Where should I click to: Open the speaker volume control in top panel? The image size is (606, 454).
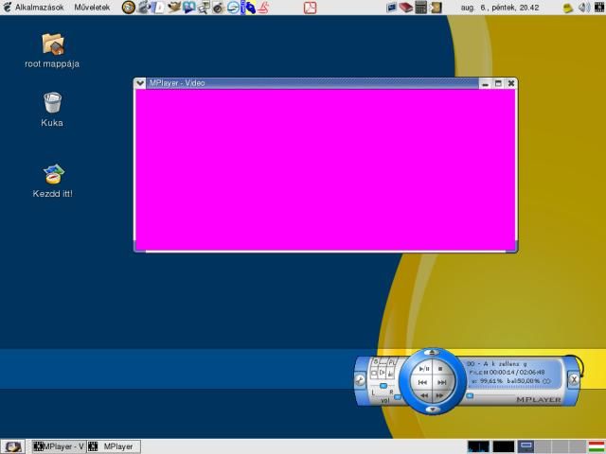click(x=584, y=8)
